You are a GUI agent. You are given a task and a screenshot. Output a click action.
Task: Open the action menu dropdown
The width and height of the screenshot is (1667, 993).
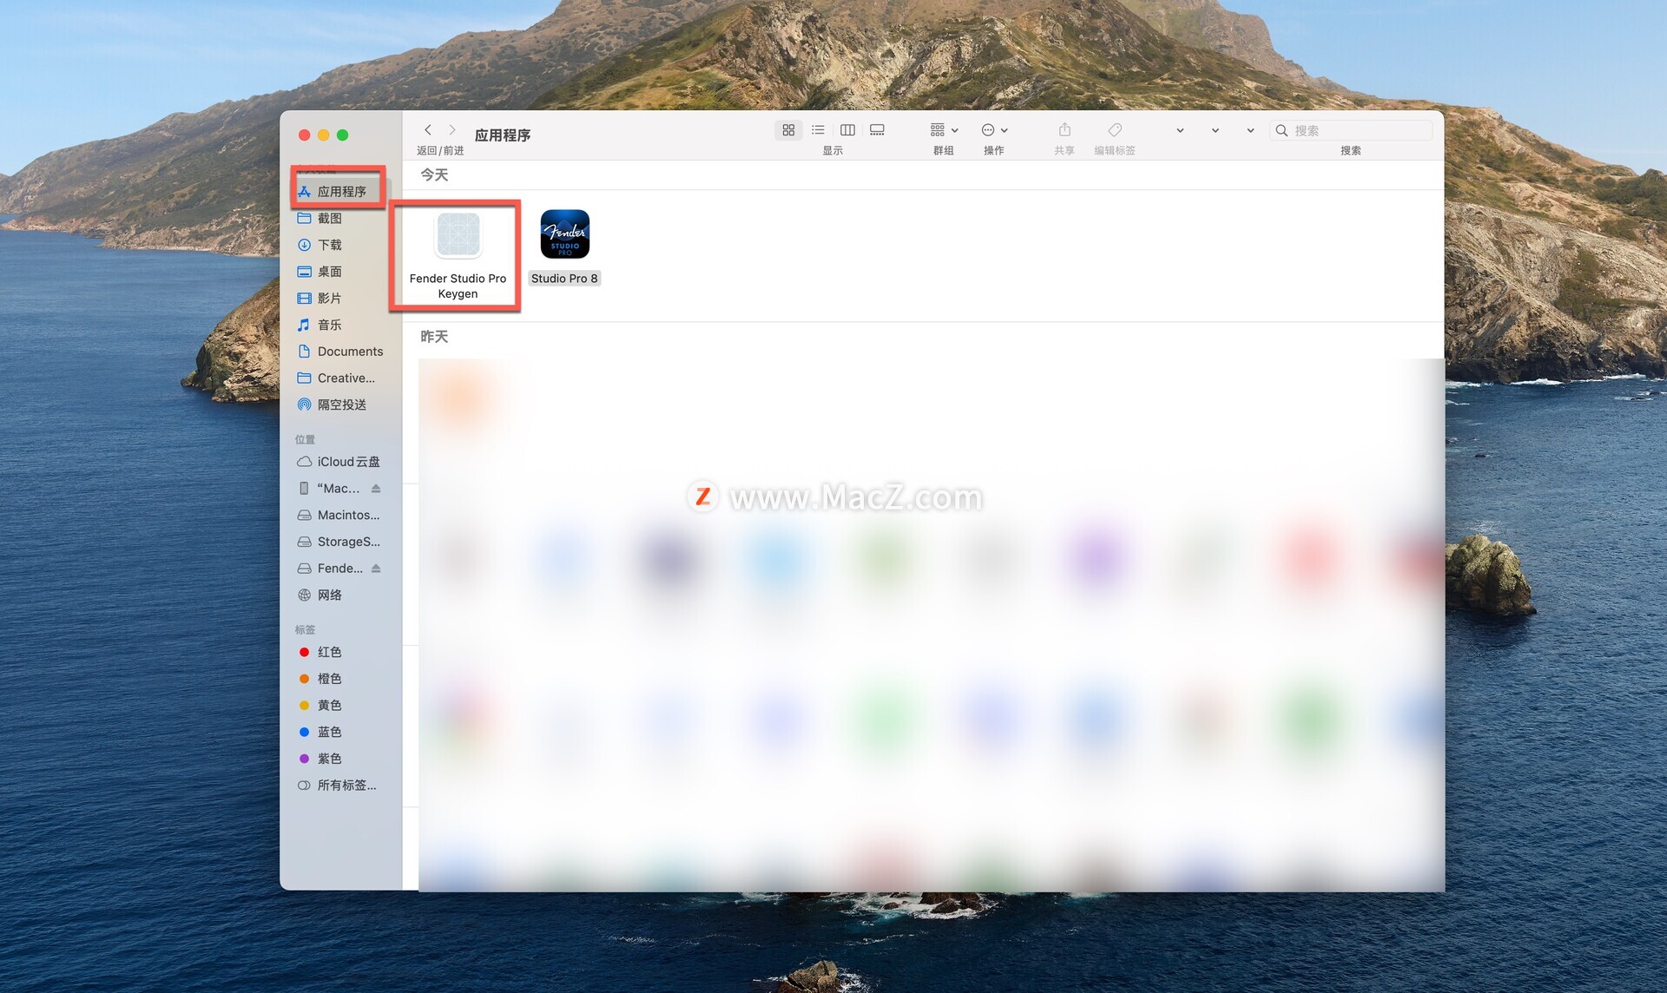[x=994, y=130]
